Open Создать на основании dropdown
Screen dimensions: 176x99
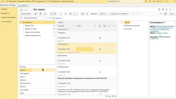pos(119,13)
